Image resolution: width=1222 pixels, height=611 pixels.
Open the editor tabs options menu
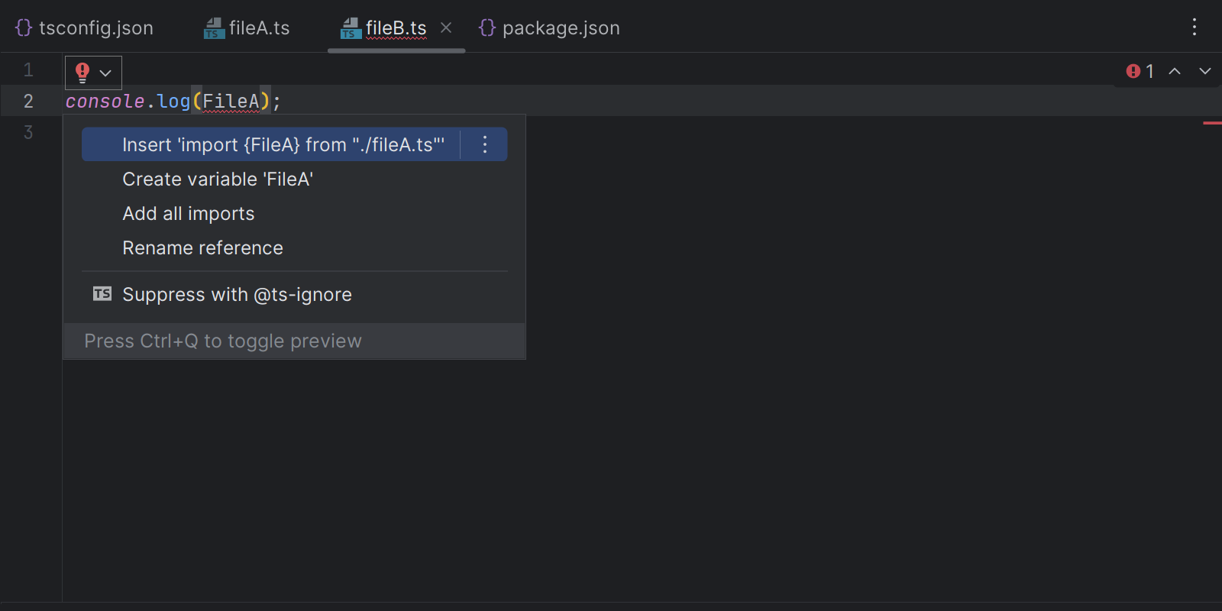click(x=1195, y=27)
